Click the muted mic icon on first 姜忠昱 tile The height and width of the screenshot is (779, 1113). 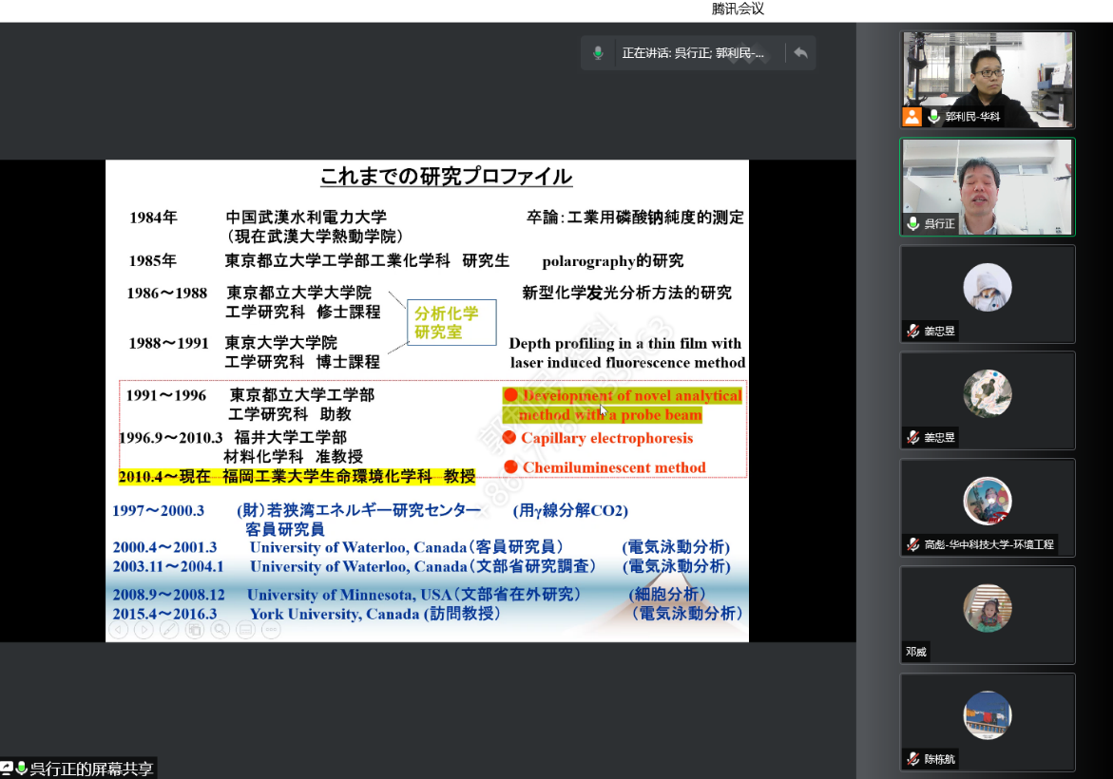tap(913, 331)
